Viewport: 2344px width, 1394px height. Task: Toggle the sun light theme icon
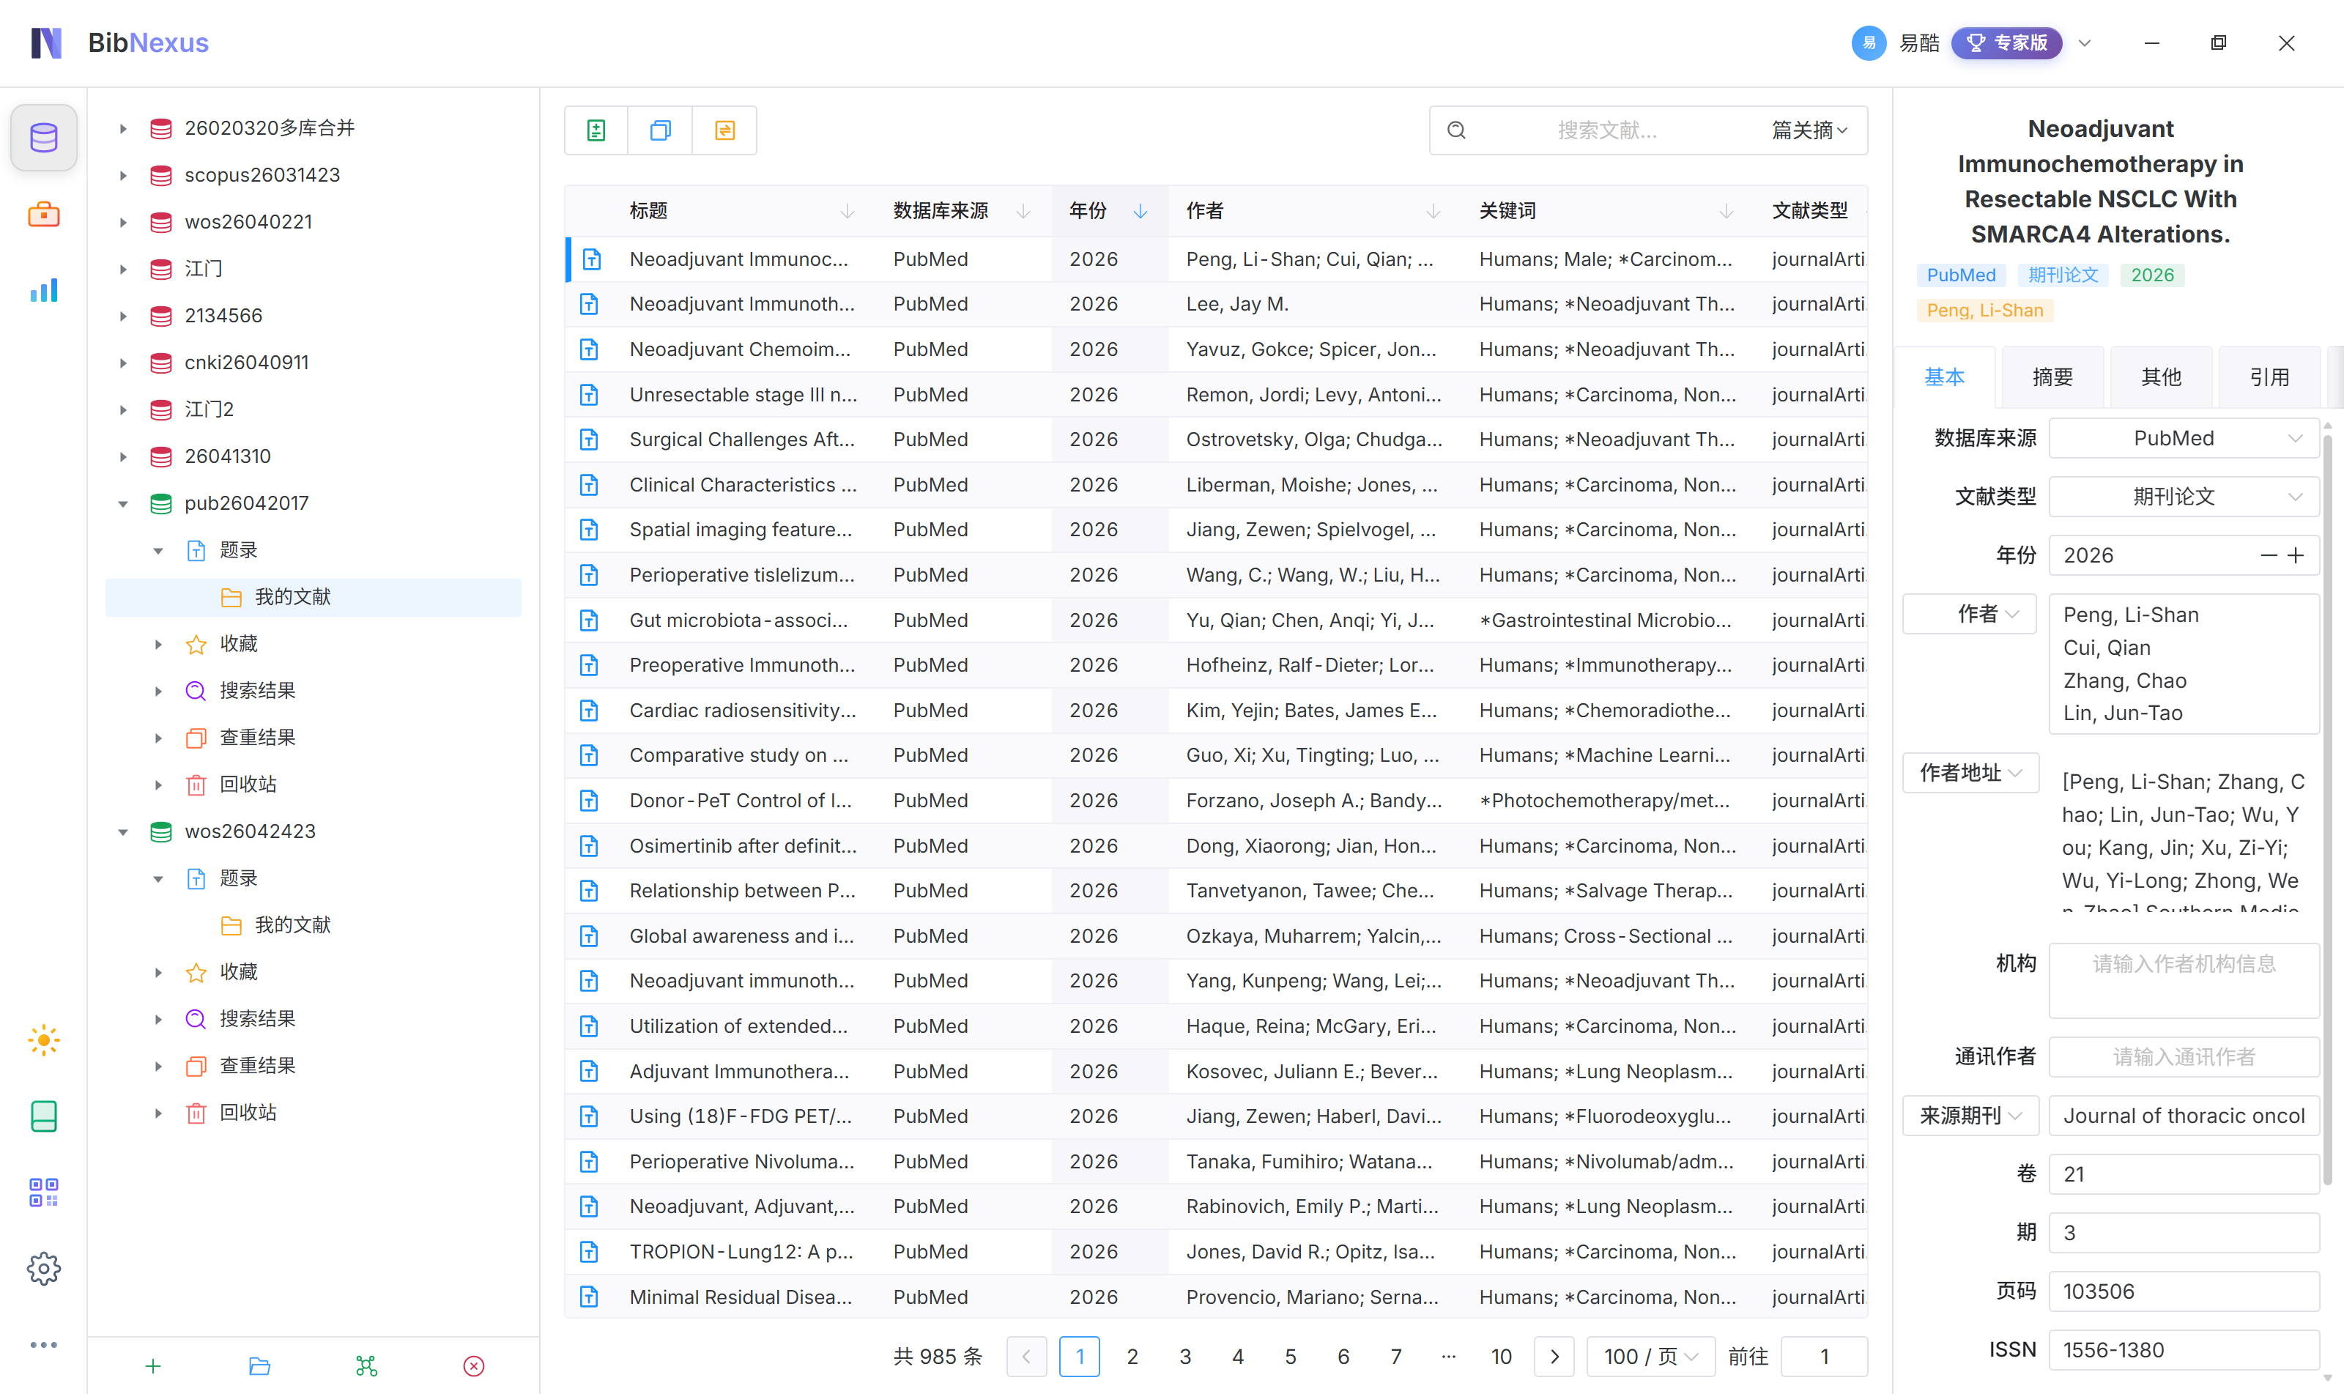[x=43, y=1040]
